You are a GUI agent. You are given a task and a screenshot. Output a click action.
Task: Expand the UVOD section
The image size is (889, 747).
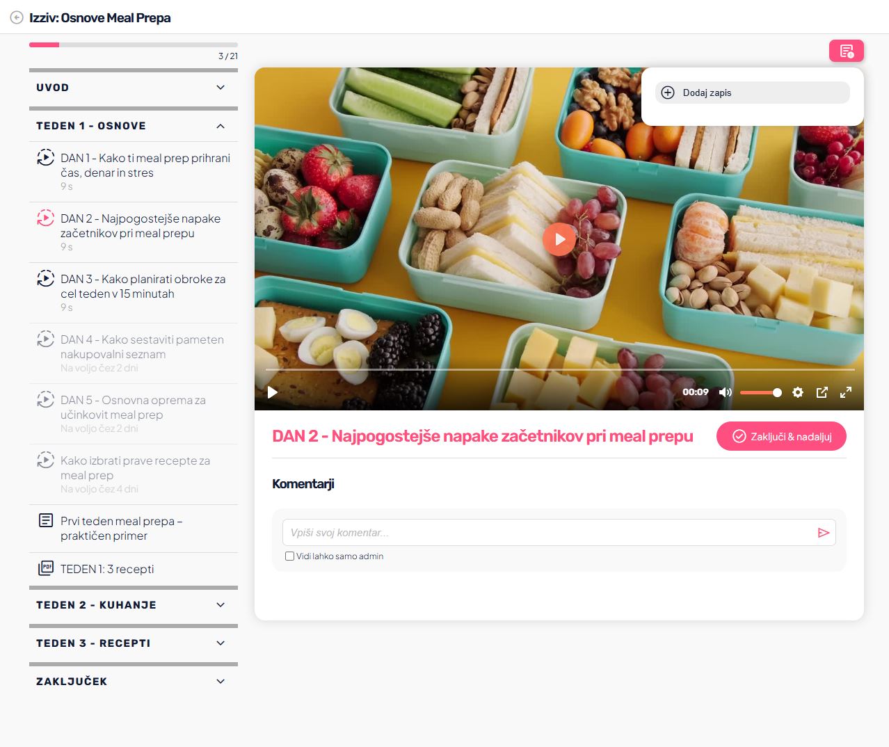point(134,88)
